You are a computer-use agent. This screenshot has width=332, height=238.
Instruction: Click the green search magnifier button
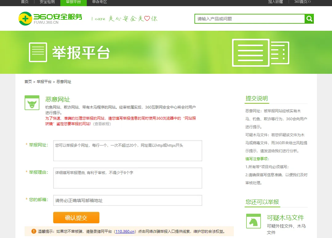click(309, 19)
